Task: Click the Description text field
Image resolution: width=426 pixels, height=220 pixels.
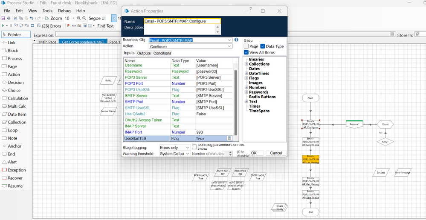Action: (180, 29)
